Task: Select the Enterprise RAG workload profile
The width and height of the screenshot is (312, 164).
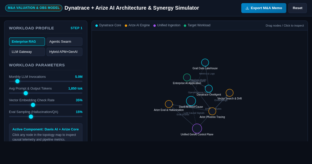Action: coord(27,42)
